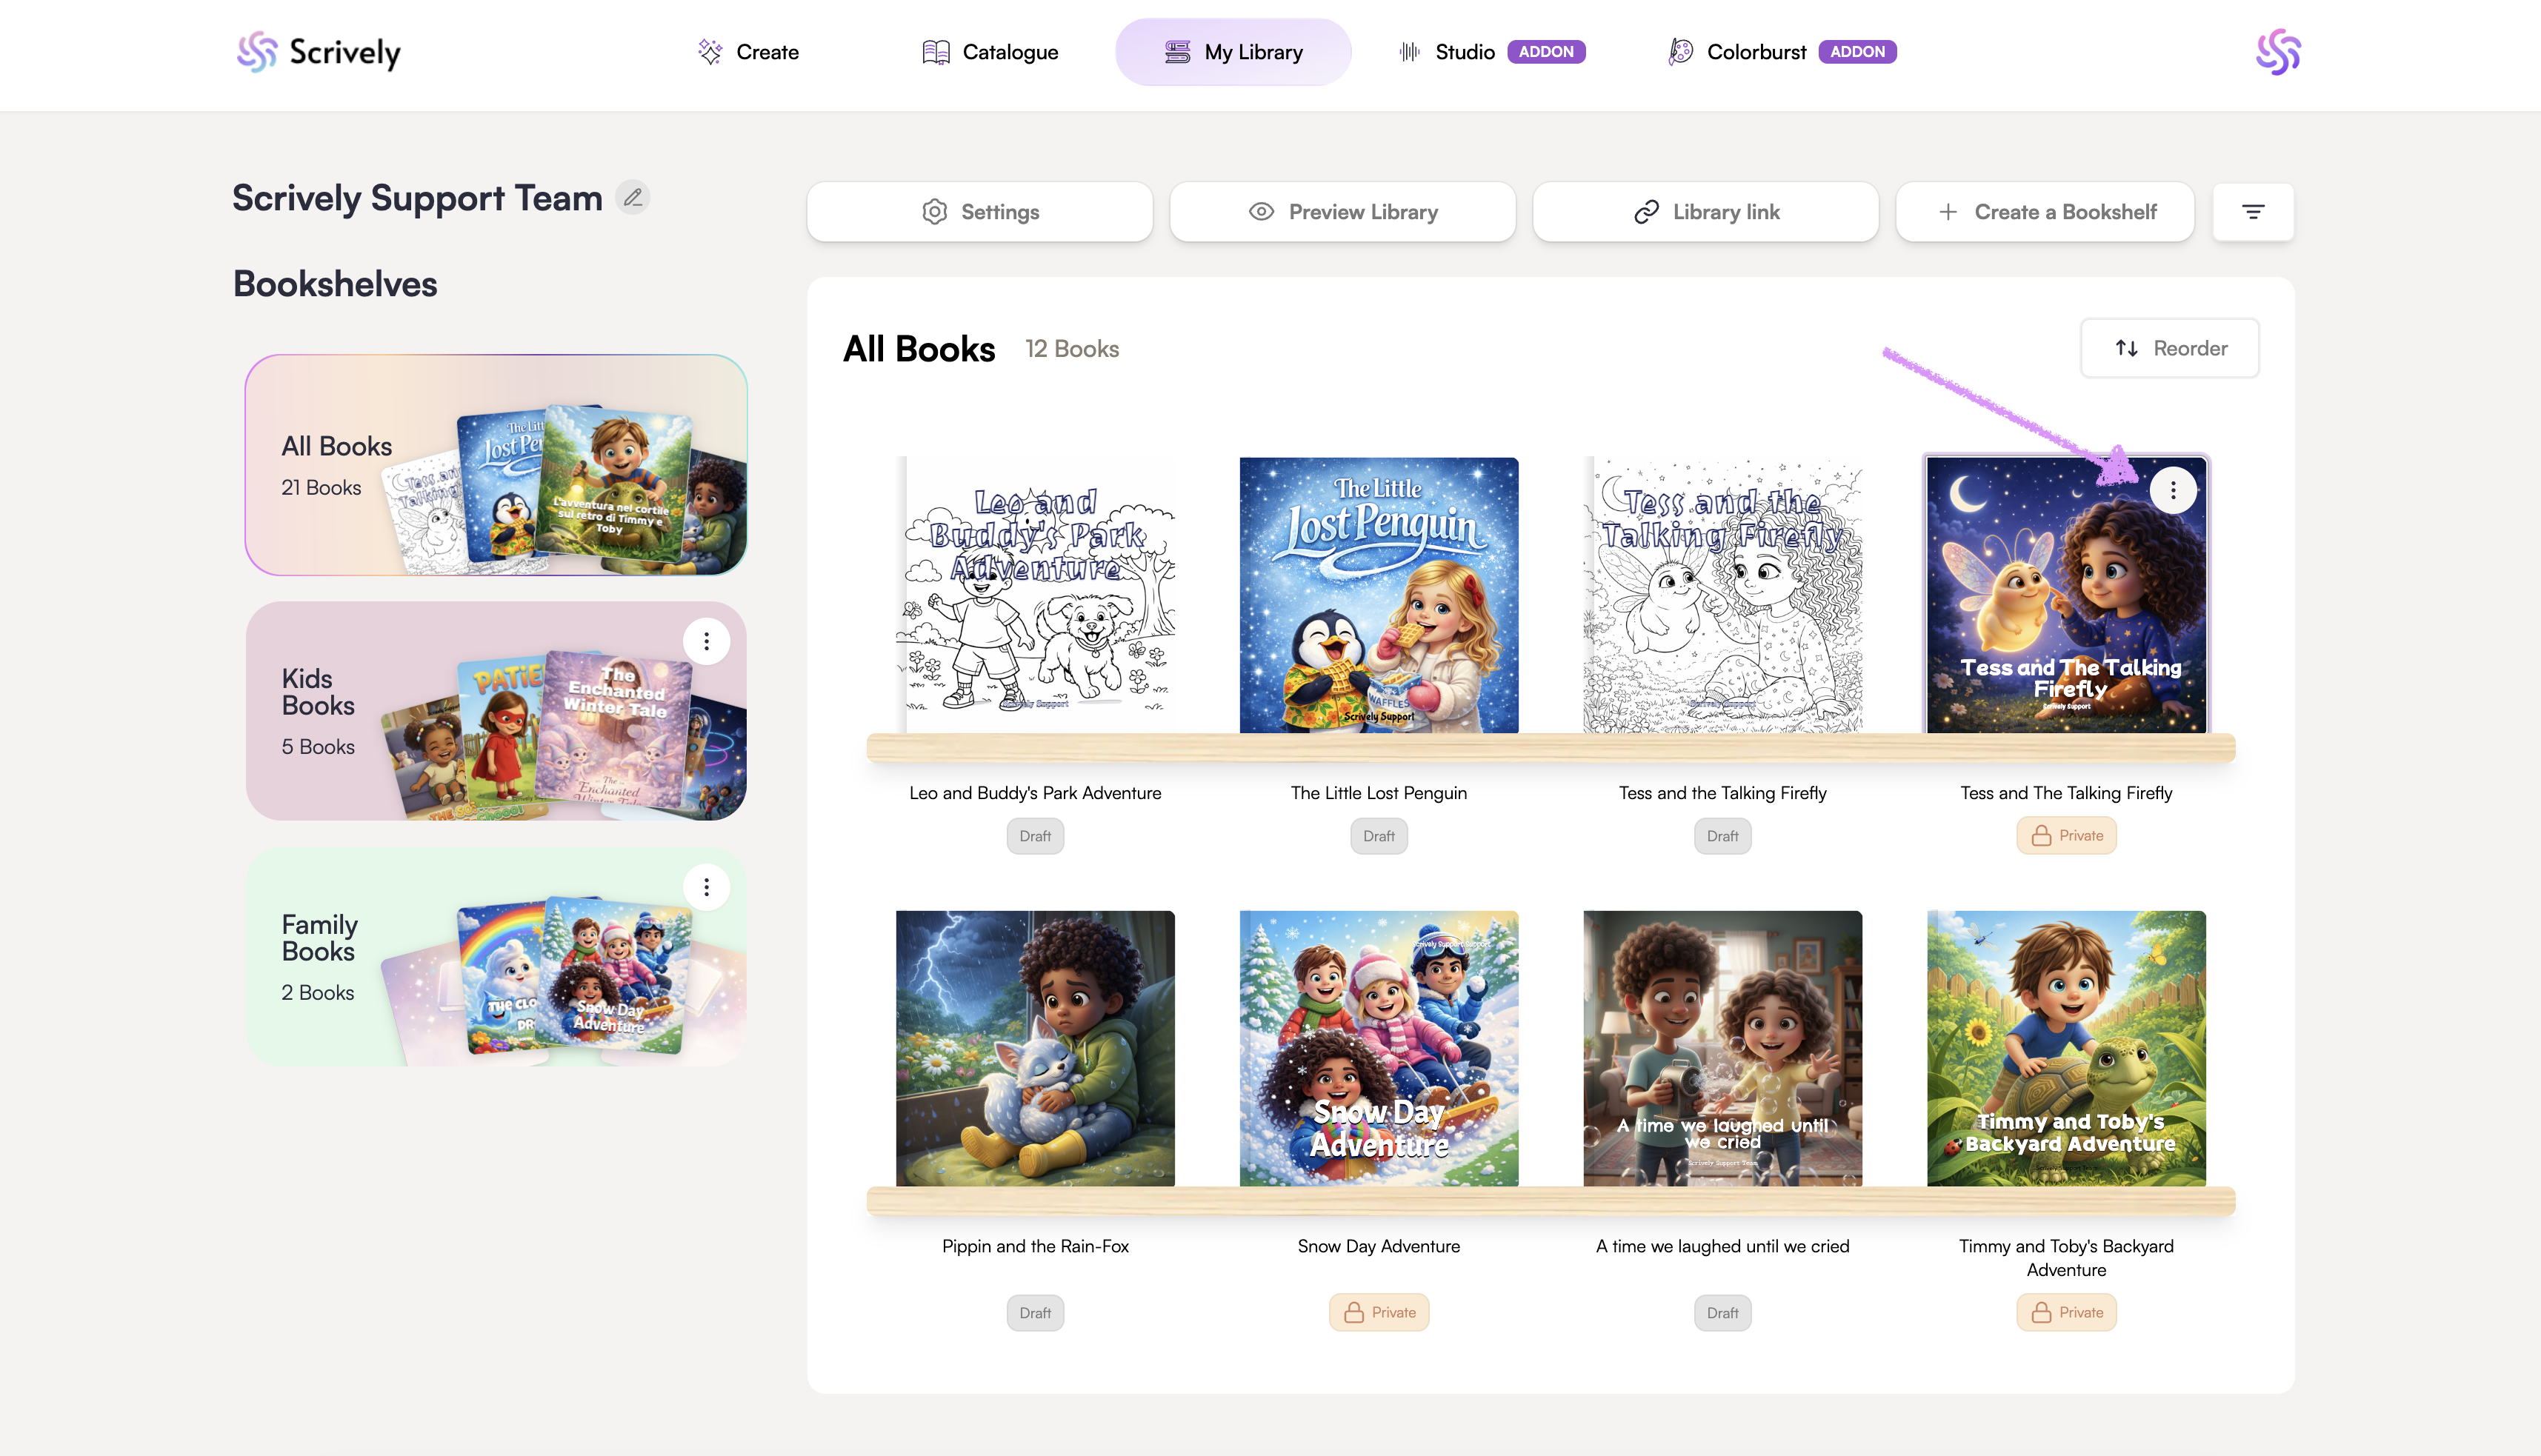Open the filter icon button next to Create a Bookshelf

pos(2252,212)
